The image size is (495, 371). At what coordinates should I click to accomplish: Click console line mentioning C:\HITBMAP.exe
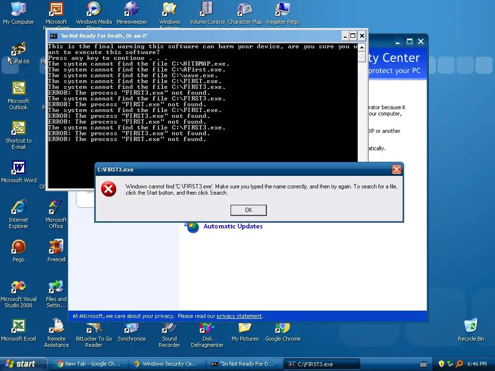click(x=139, y=64)
